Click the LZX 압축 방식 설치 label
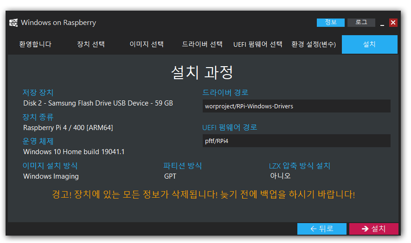This screenshot has width=411, height=243. click(300, 166)
